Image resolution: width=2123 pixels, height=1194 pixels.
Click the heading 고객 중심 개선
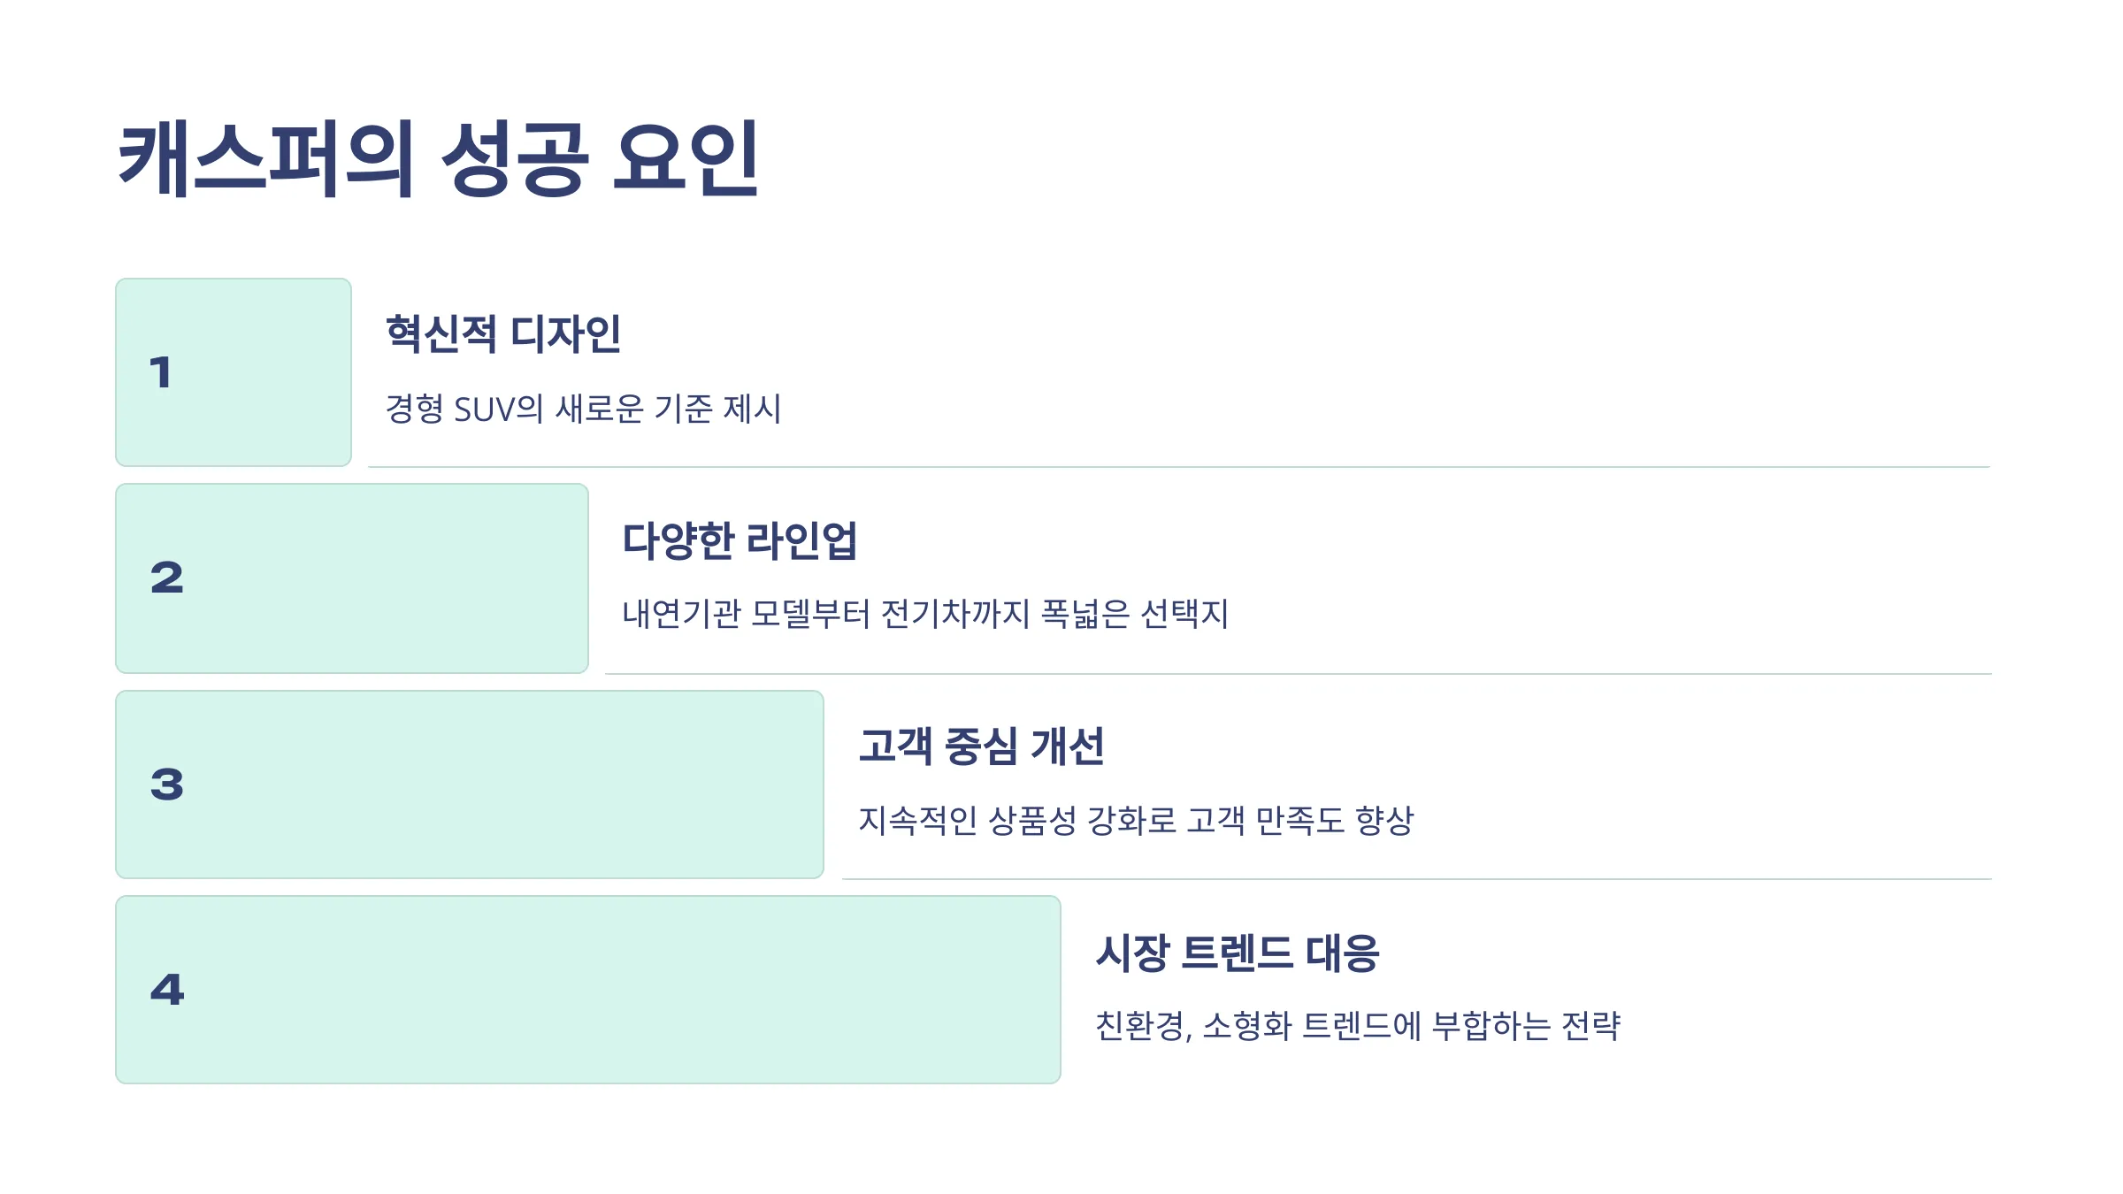click(982, 746)
